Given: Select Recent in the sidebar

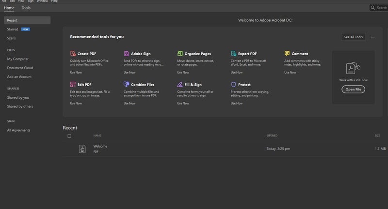Looking at the screenshot, I should pyautogui.click(x=27, y=20).
